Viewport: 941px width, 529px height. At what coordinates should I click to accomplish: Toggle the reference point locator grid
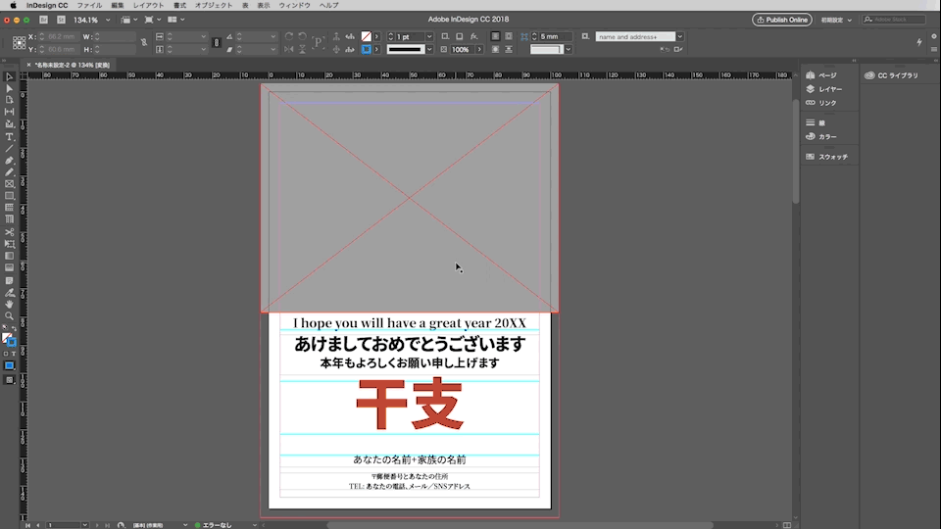(x=20, y=42)
